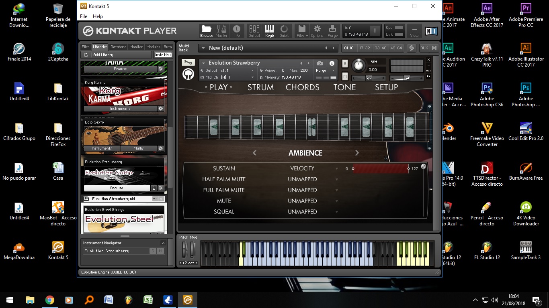Open the Options gear icon
The width and height of the screenshot is (549, 308).
click(x=317, y=30)
